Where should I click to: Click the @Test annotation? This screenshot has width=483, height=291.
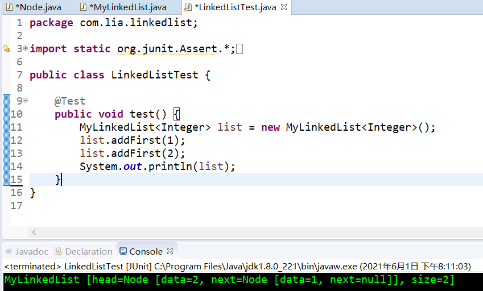coord(70,101)
